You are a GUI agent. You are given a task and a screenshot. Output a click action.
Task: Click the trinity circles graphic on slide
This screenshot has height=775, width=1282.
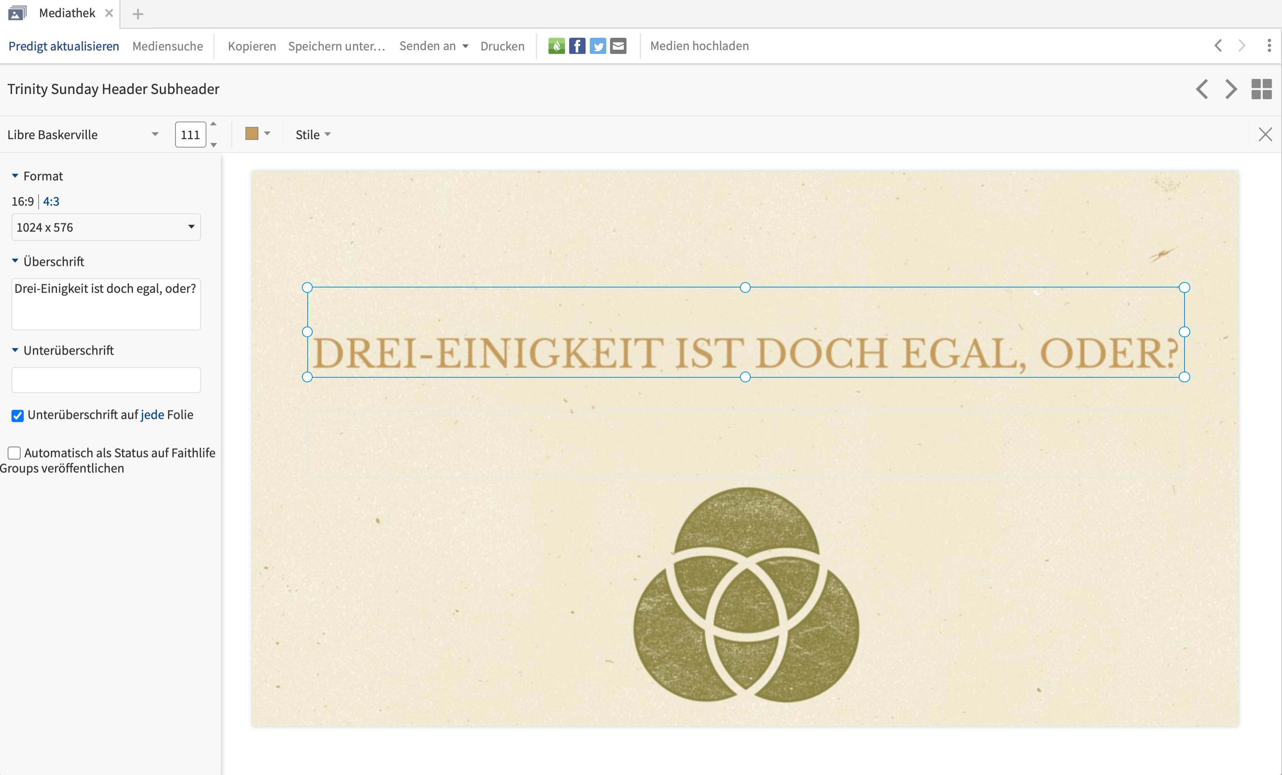[746, 595]
